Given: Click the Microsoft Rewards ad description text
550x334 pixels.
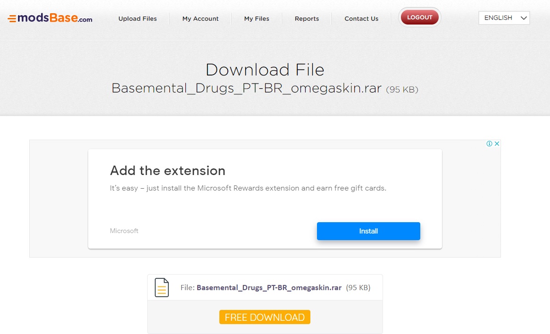Looking at the screenshot, I should 248,188.
